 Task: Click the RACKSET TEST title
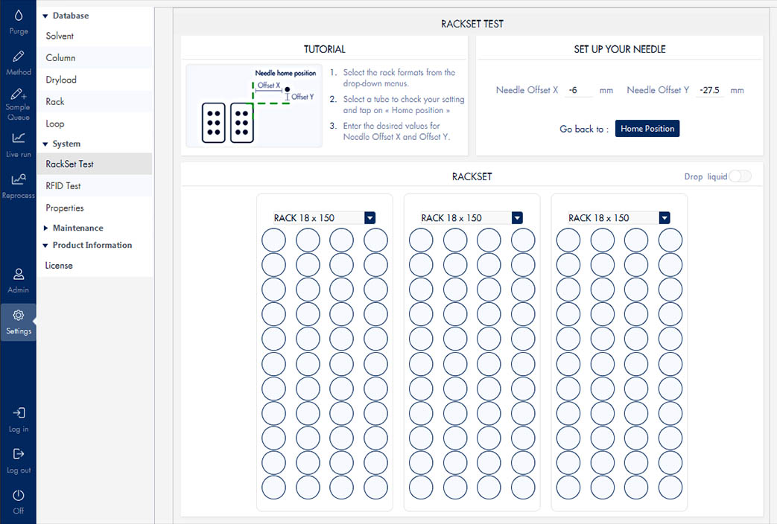pos(472,24)
